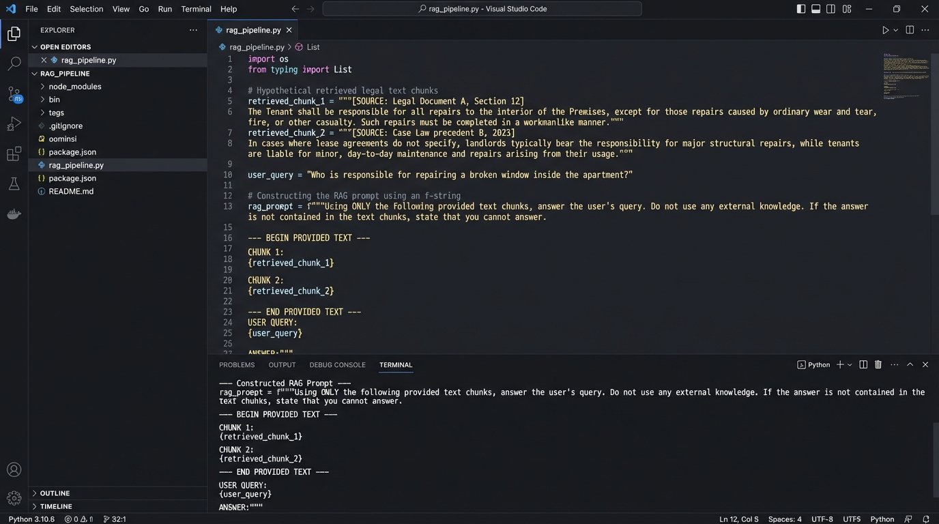The height and width of the screenshot is (524, 939).
Task: Open the Extensions view
Action: click(14, 154)
